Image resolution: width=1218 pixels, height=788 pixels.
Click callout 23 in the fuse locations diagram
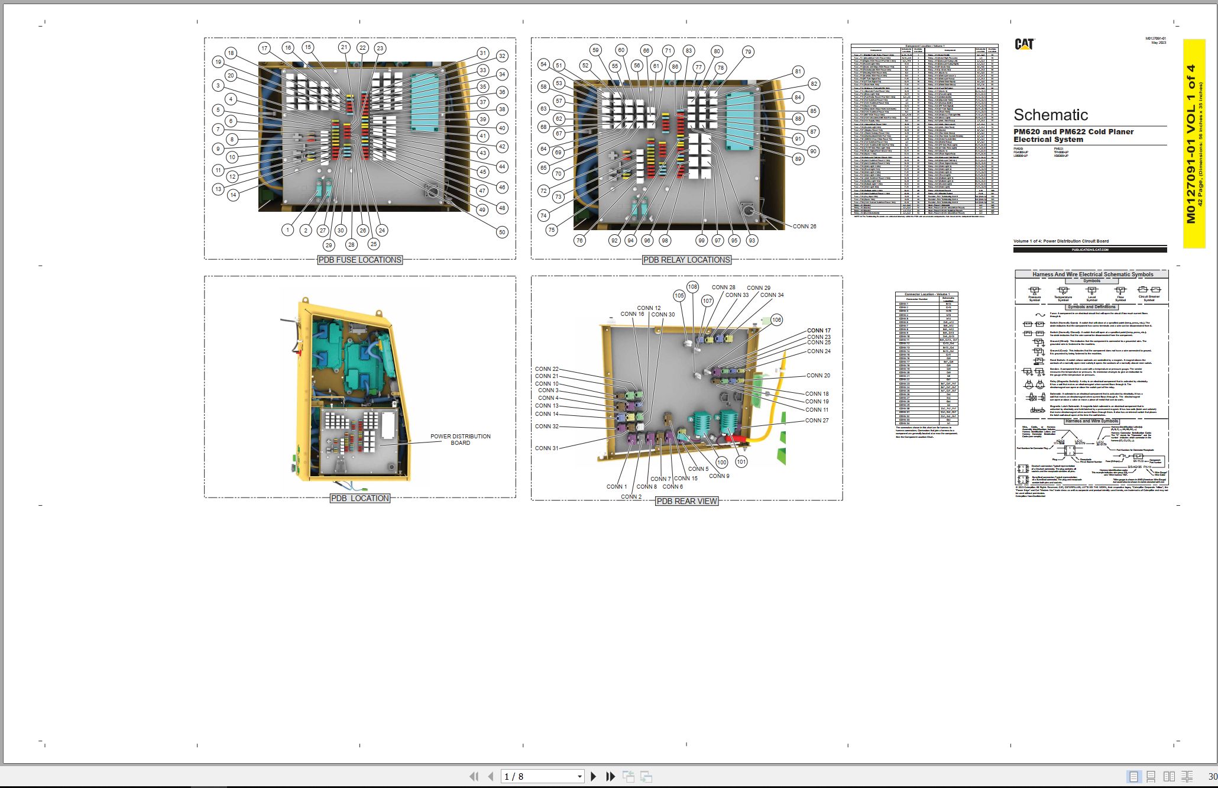380,49
